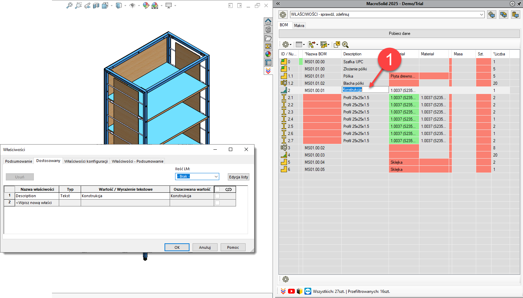523x298 pixels.
Task: Open the Edit Appearance tool
Action: click(146, 5)
